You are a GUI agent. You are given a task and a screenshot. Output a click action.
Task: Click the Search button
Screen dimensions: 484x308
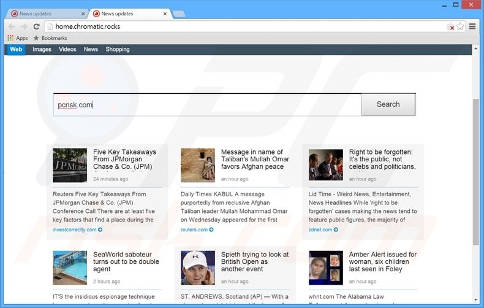coord(388,104)
